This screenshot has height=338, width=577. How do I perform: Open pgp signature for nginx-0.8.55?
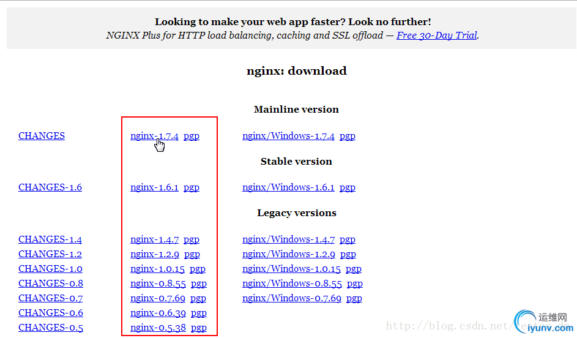coord(199,284)
